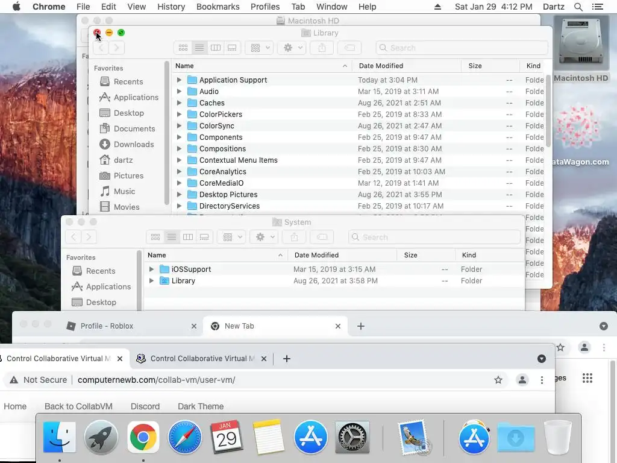Viewport: 617px width, 463px height.
Task: Switch Library window to column view
Action: (x=216, y=48)
